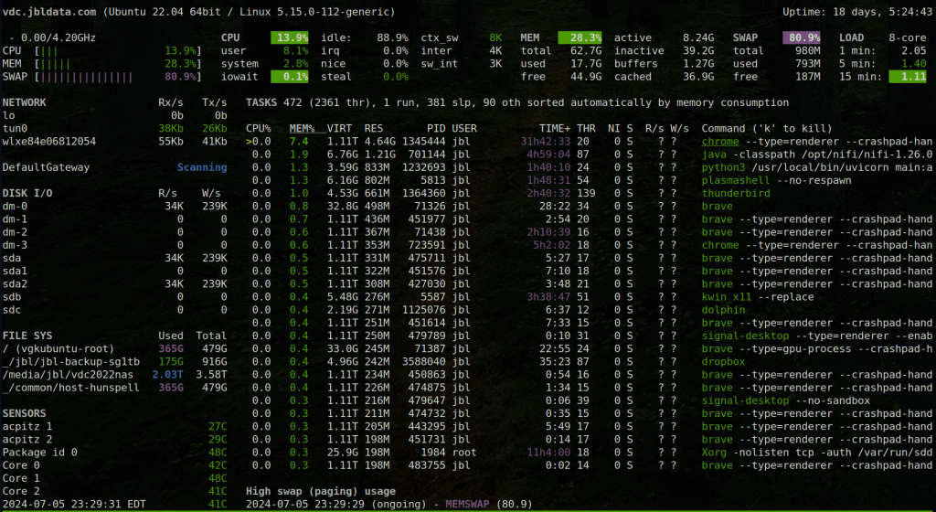936x512 pixels.
Task: Click the DefaultGateway Scanning status
Action: tap(201, 167)
